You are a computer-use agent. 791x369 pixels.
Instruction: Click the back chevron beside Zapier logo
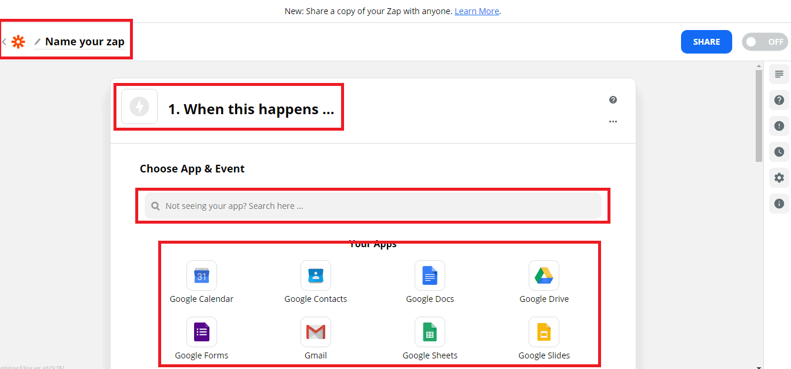pyautogui.click(x=4, y=42)
